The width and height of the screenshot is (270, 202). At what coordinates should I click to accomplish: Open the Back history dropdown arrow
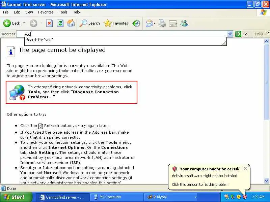(x=24, y=23)
